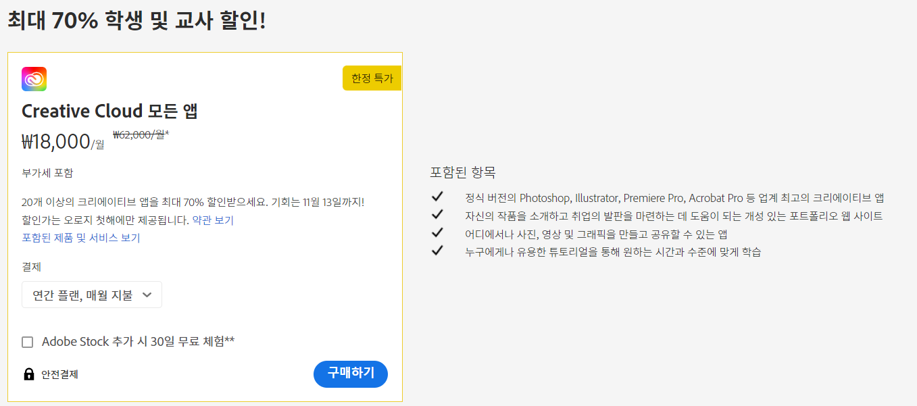Open the 약관 보기 link
Screen dimensions: 917x406
pos(213,220)
